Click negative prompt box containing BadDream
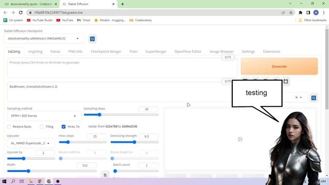Viewport: 329px width, 185px height. coord(122,92)
